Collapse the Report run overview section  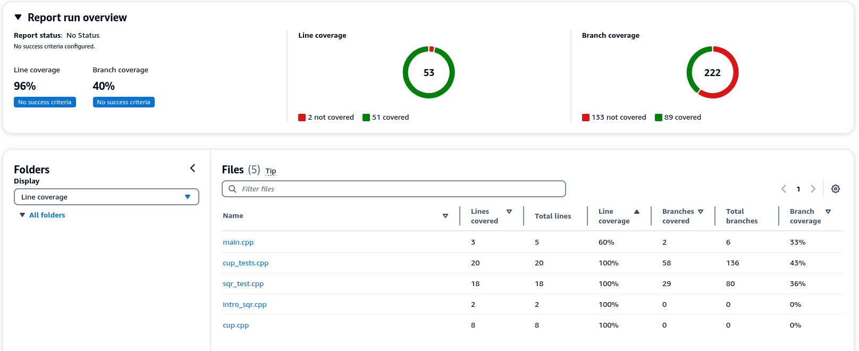click(18, 18)
